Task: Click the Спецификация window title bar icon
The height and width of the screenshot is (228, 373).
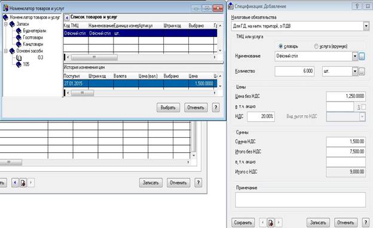Action: pos(231,6)
